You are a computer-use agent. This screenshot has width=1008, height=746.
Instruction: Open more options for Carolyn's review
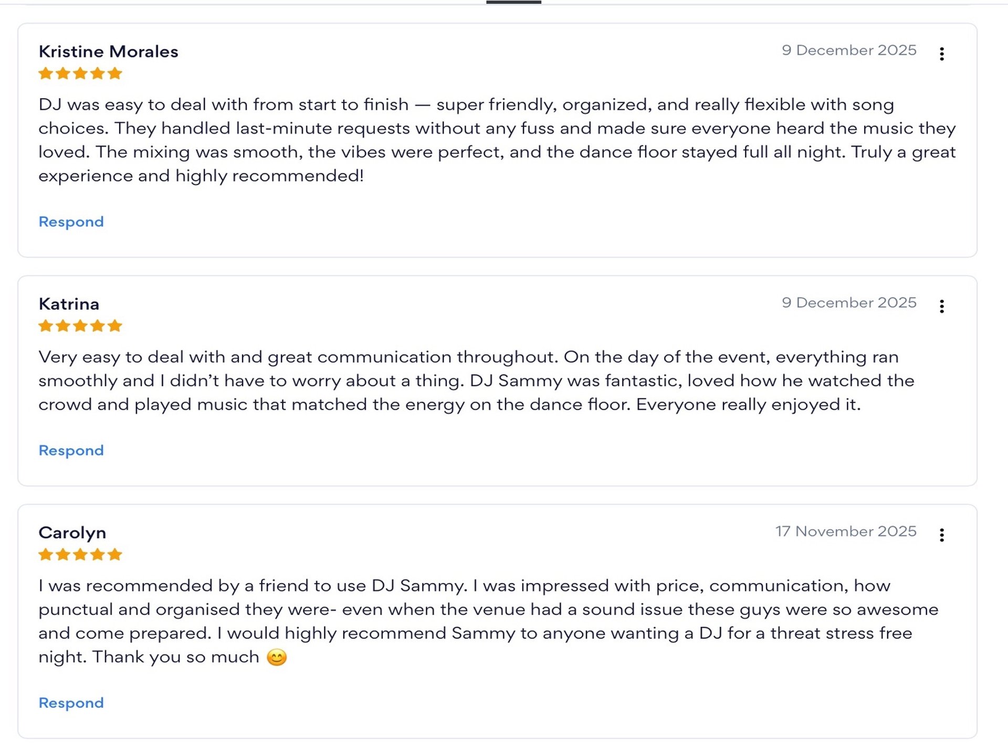942,535
